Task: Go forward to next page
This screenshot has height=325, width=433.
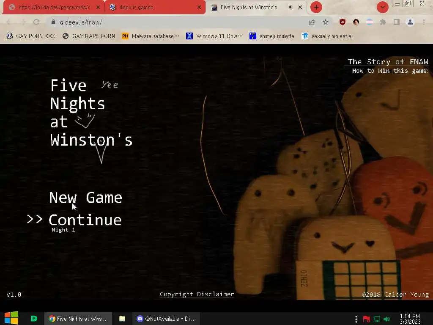Action: [23, 22]
